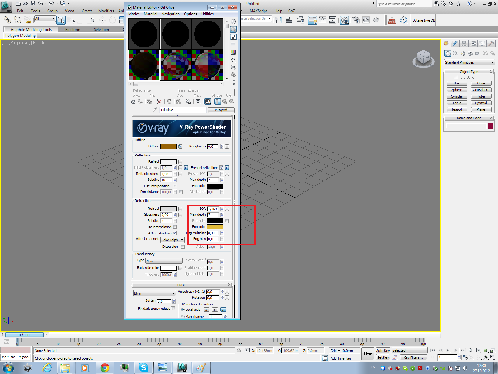Screen dimensions: 498x374
Task: Open the Navigation menu in Material Editor
Action: pos(171,14)
